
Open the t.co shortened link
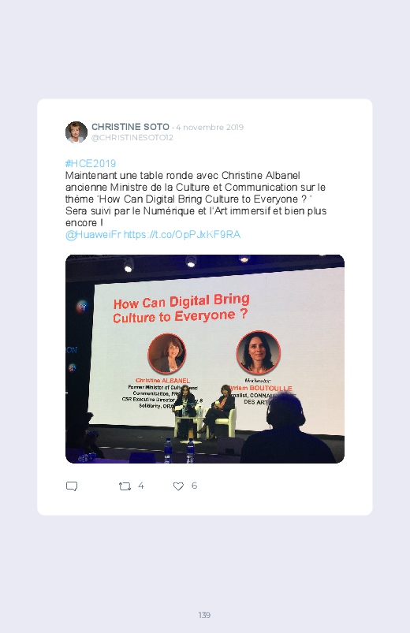182,235
